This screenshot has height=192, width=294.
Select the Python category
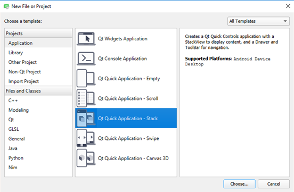point(38,158)
